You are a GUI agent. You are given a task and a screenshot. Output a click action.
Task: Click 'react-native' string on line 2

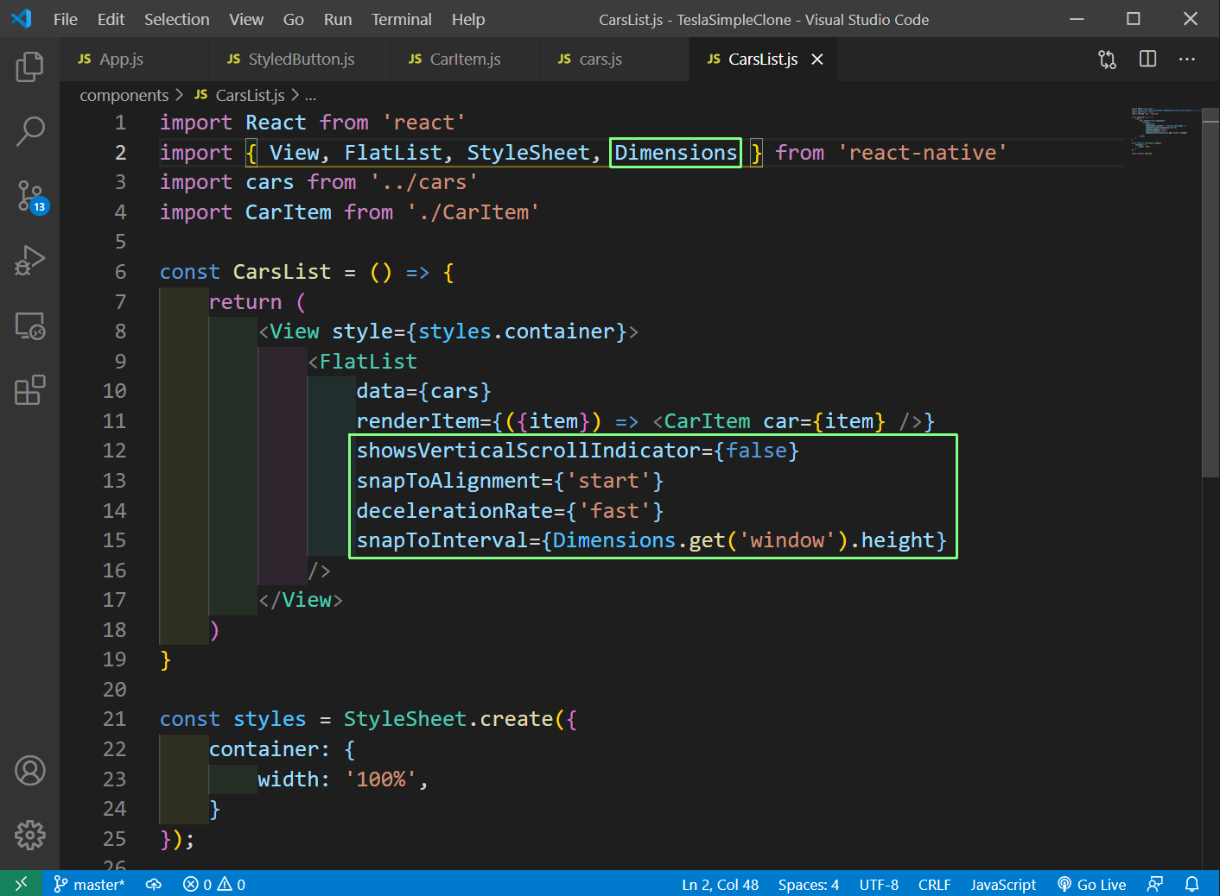click(922, 153)
